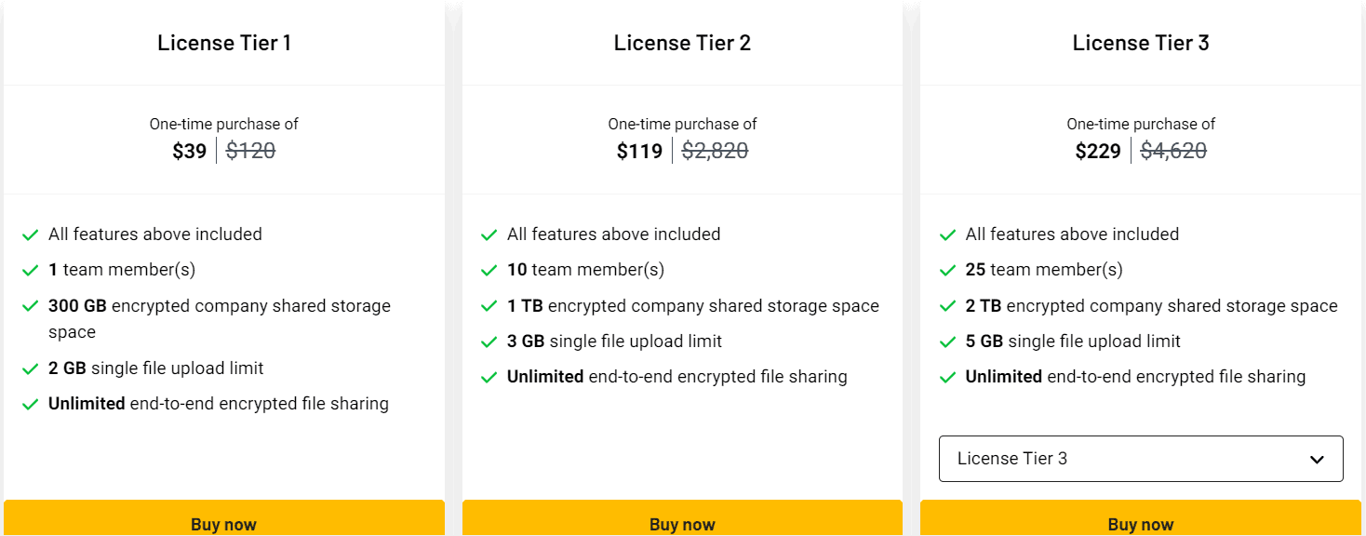The width and height of the screenshot is (1366, 536).
Task: Click the $229 price in Tier 3
Action: [x=1098, y=151]
